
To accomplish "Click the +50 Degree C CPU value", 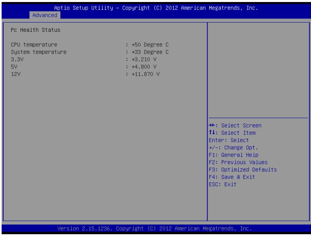I will 150,45.
